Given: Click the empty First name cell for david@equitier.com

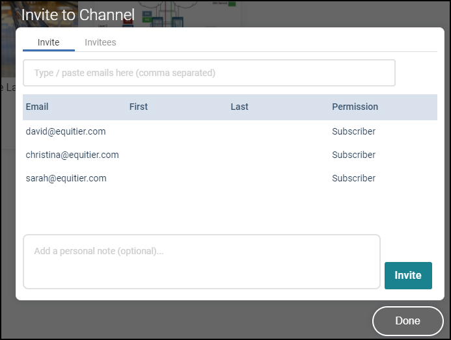Looking at the screenshot, I should [176, 131].
